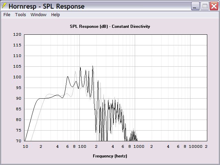Click the 100 label on the frequency axis
Image resolution: width=220 pixels, height=165 pixels.
click(82, 147)
